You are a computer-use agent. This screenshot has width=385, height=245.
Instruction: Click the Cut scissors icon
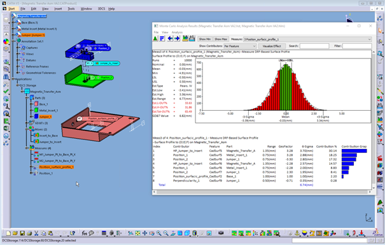(x=36, y=233)
